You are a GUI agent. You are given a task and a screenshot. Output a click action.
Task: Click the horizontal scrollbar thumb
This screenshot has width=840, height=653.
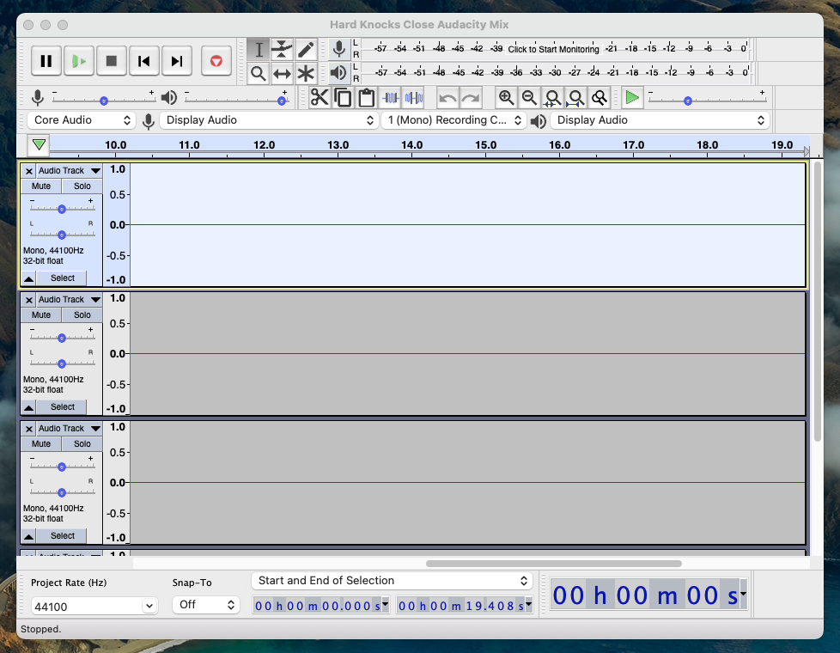(x=554, y=564)
